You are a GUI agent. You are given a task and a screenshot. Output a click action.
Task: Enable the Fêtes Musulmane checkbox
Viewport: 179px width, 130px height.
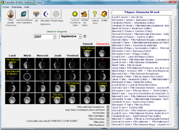pyautogui.click(x=108, y=125)
